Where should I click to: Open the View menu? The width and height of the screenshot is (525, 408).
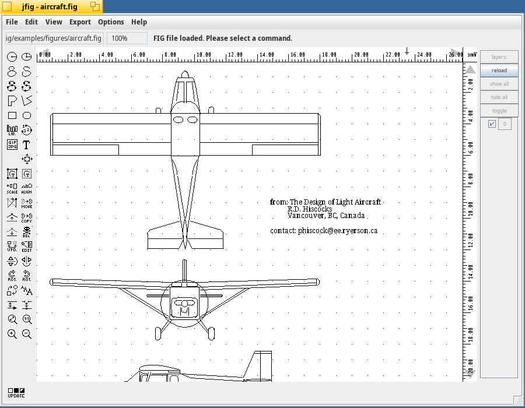54,22
